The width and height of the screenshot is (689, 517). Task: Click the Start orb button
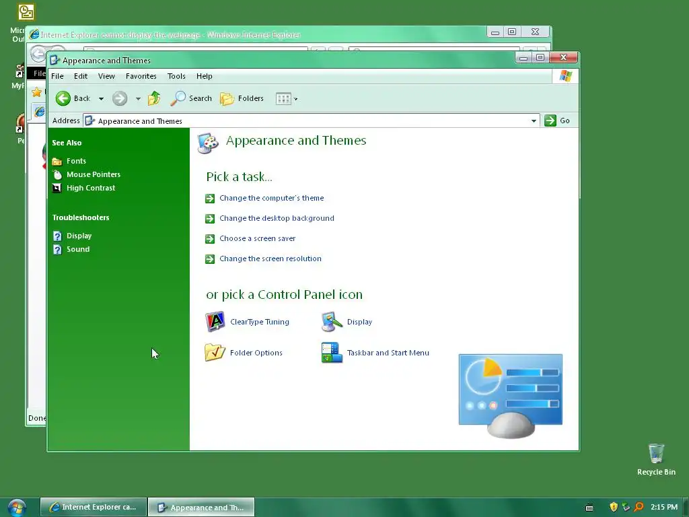tap(17, 508)
